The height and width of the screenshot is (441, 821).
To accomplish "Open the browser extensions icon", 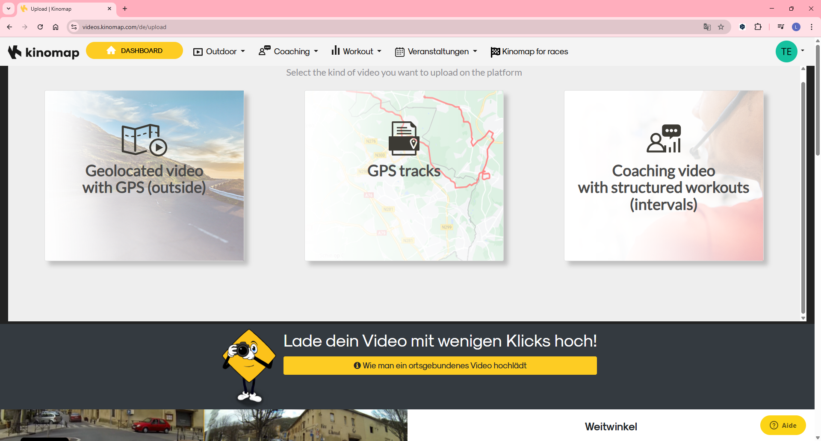I will [x=758, y=27].
